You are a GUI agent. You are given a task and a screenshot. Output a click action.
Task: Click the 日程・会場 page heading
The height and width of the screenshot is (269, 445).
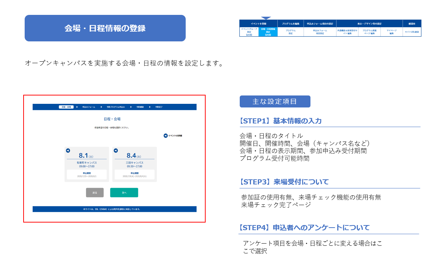point(112,119)
